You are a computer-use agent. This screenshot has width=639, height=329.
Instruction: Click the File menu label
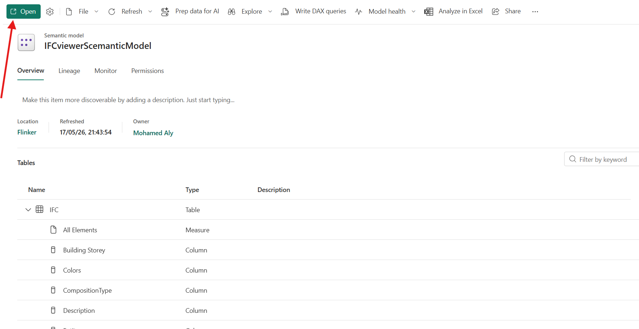(83, 12)
